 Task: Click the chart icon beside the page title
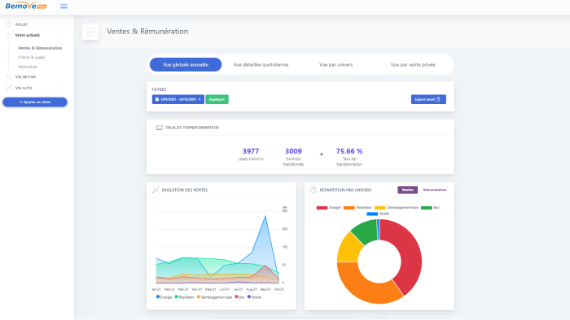[90, 32]
